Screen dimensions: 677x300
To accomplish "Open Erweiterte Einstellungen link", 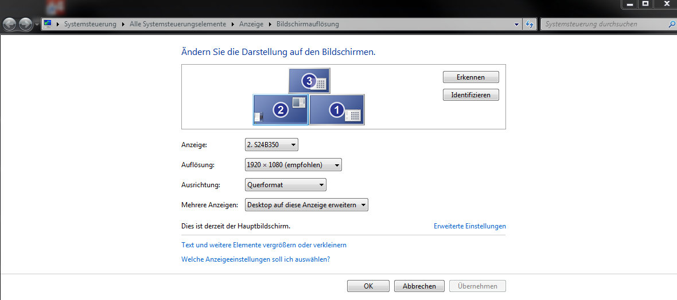I will [x=470, y=226].
